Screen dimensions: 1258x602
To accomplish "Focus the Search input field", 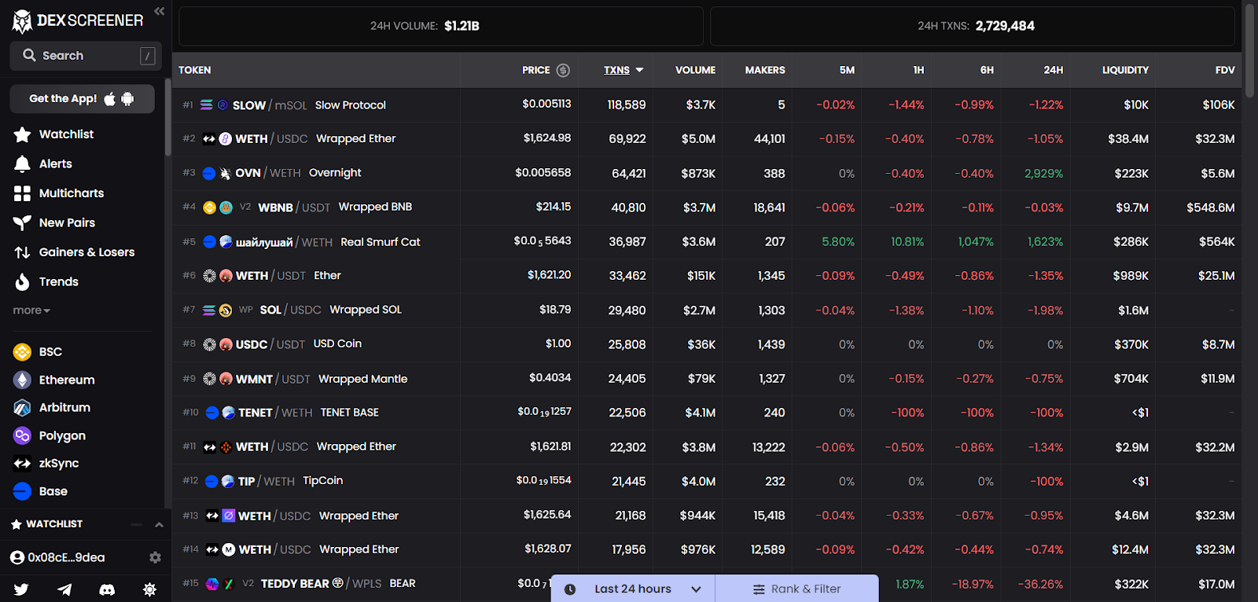I will 86,56.
